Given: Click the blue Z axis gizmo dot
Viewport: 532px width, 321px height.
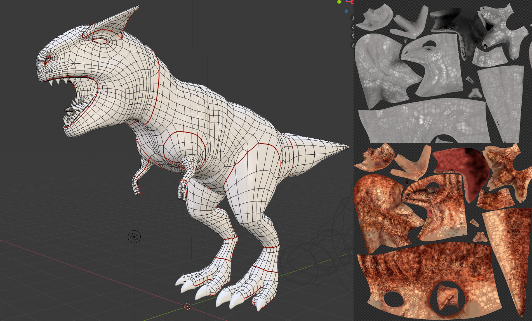Looking at the screenshot, I should [346, 11].
